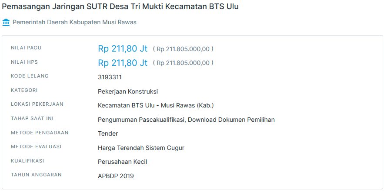
Task: Select the auction code 3193311
Action: (x=110, y=77)
